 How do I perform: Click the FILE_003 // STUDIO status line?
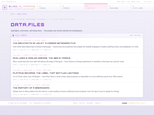pyautogui.click(x=30, y=55)
